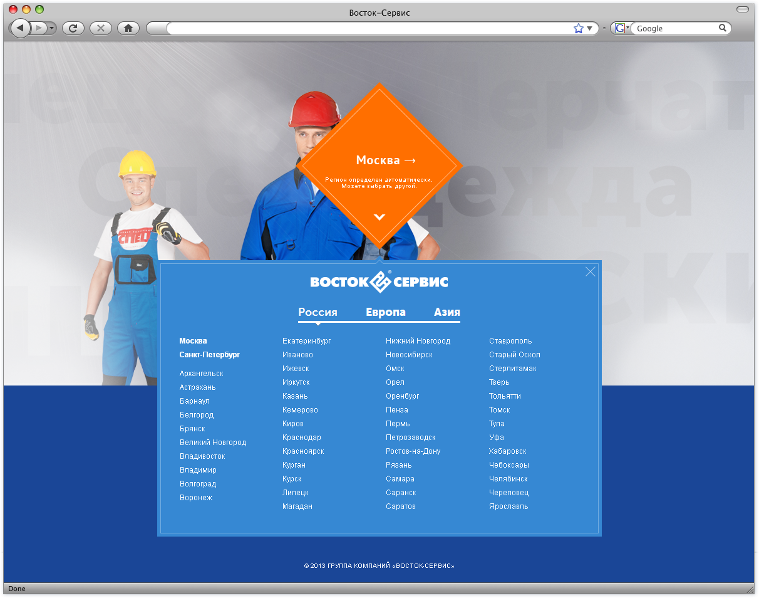Choose Санкт-Петербург from the city list

tap(209, 355)
